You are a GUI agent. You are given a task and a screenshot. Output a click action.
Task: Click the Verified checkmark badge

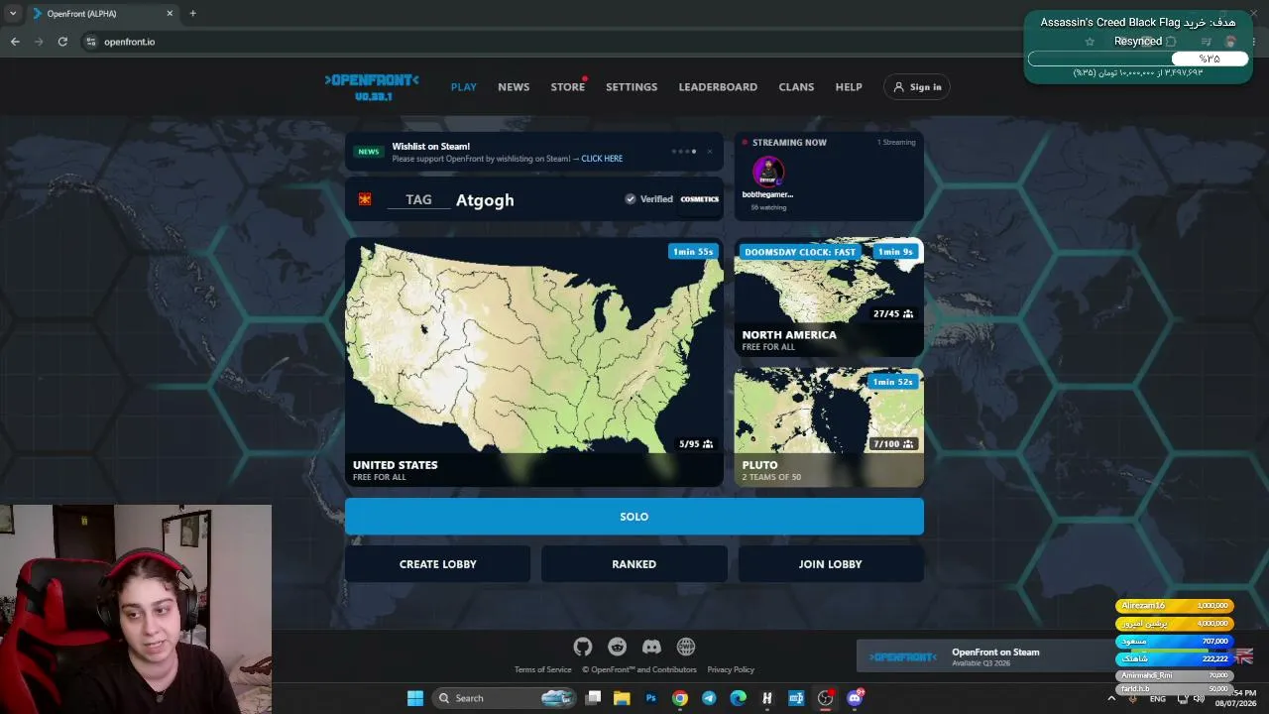pos(631,199)
